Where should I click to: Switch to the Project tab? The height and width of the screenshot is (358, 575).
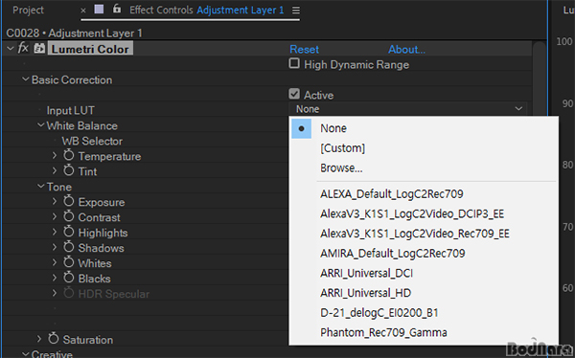(x=28, y=10)
